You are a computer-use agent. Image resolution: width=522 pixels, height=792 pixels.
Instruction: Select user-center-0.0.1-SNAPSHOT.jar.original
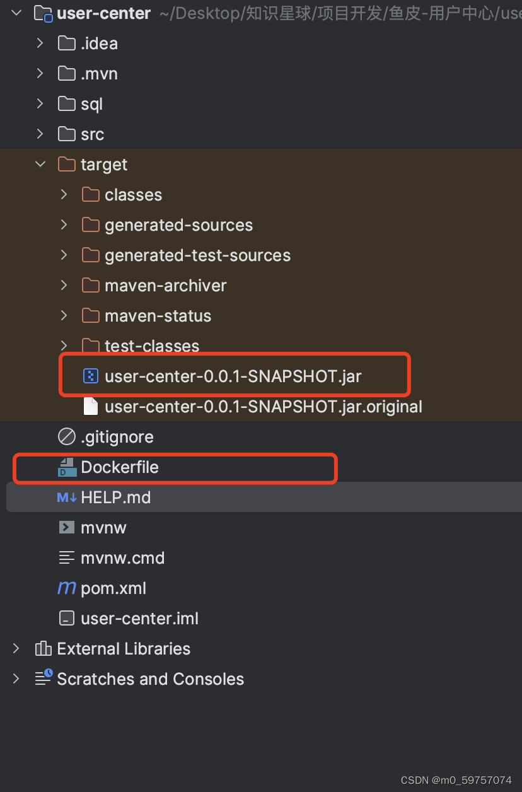coord(263,406)
